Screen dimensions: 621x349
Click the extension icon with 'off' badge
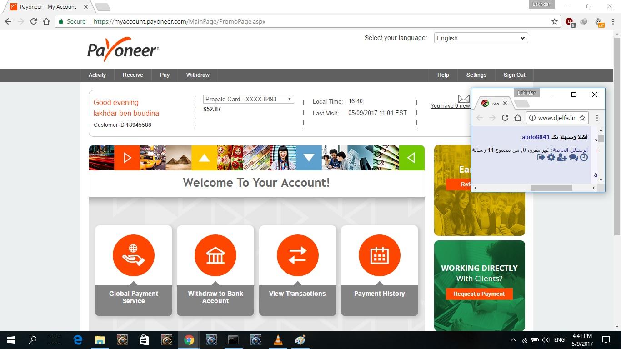599,22
